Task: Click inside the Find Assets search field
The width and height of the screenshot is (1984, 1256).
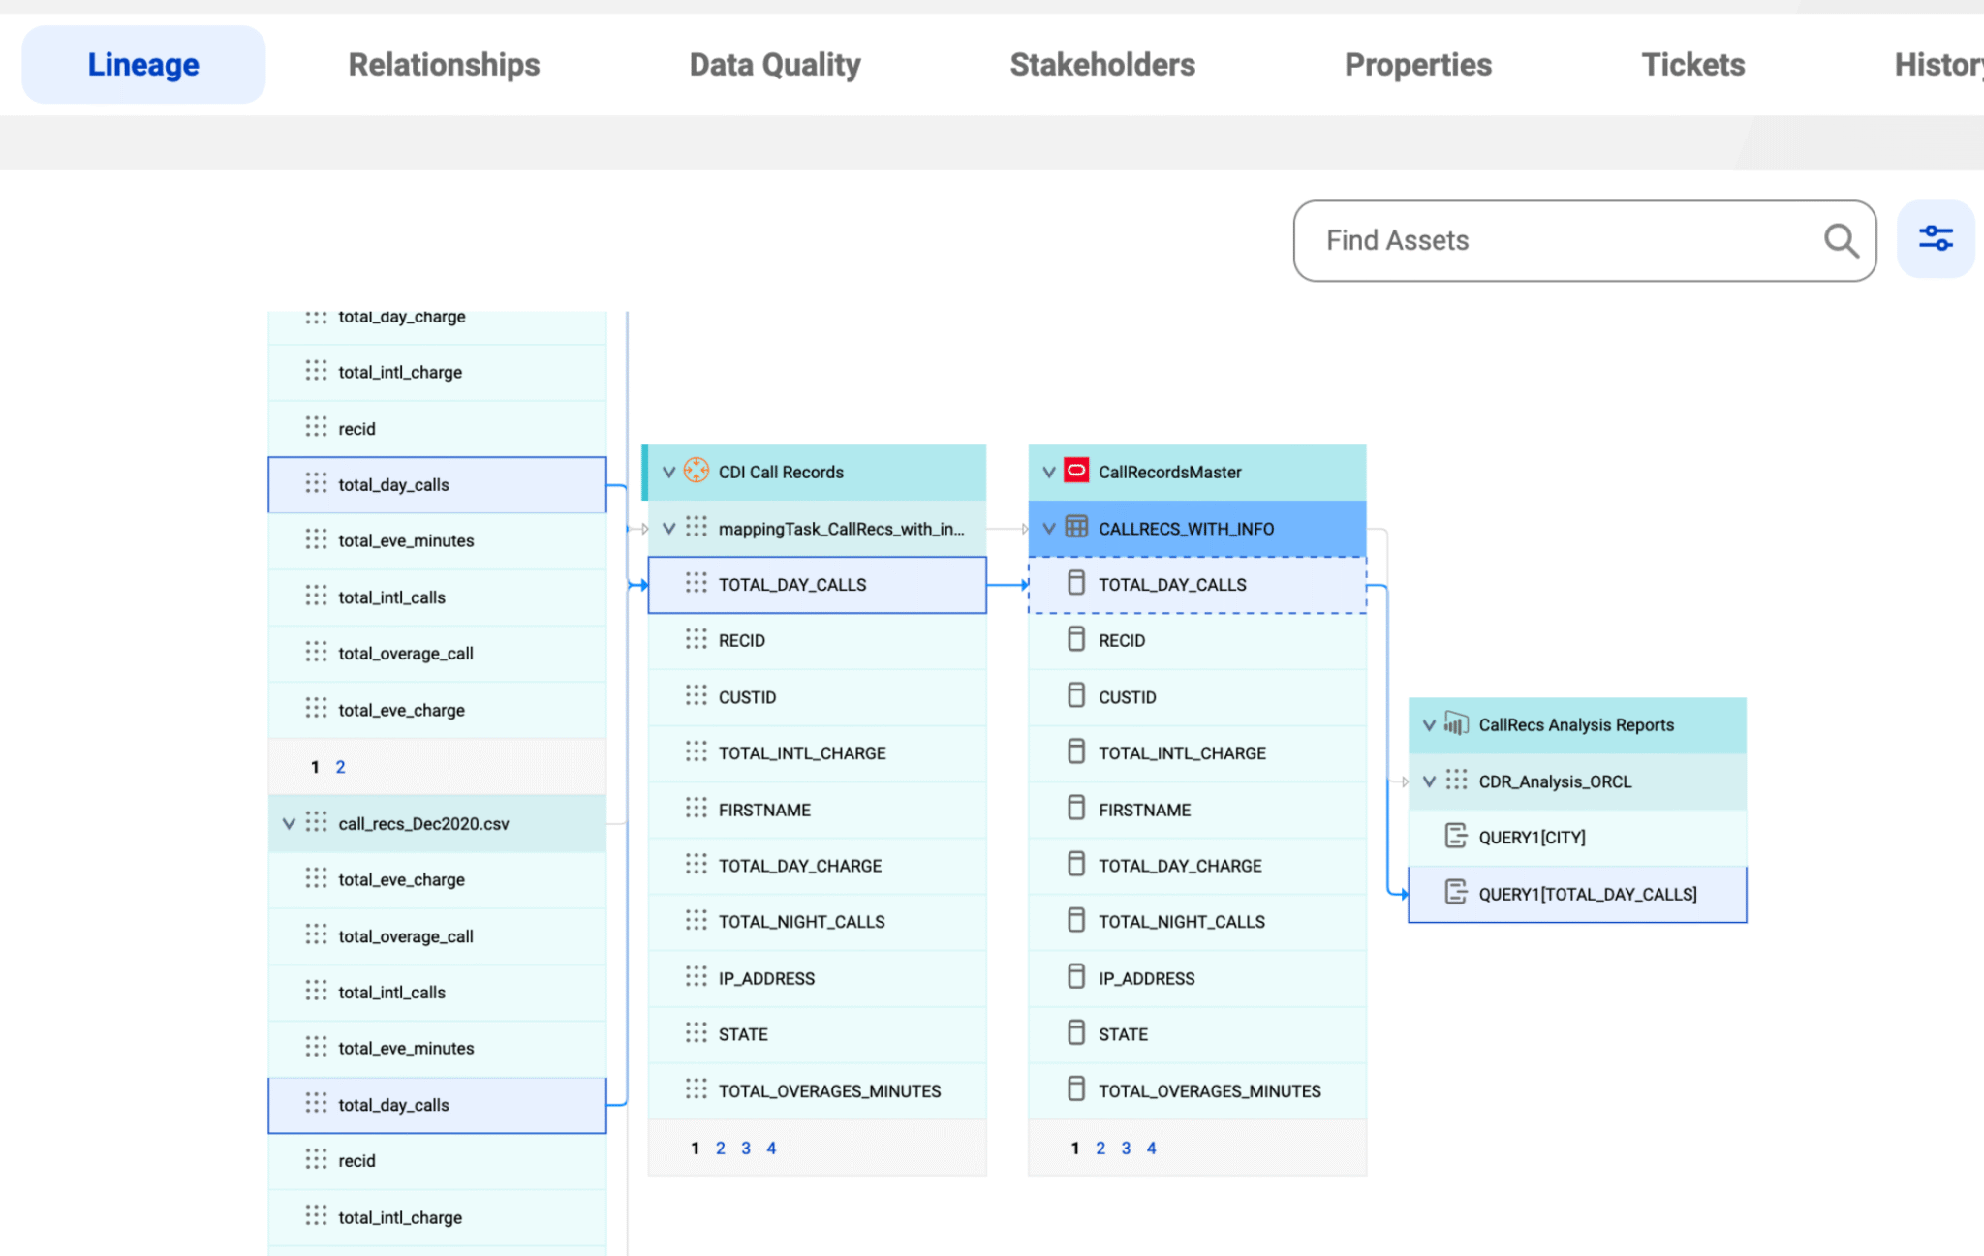Action: [x=1550, y=240]
